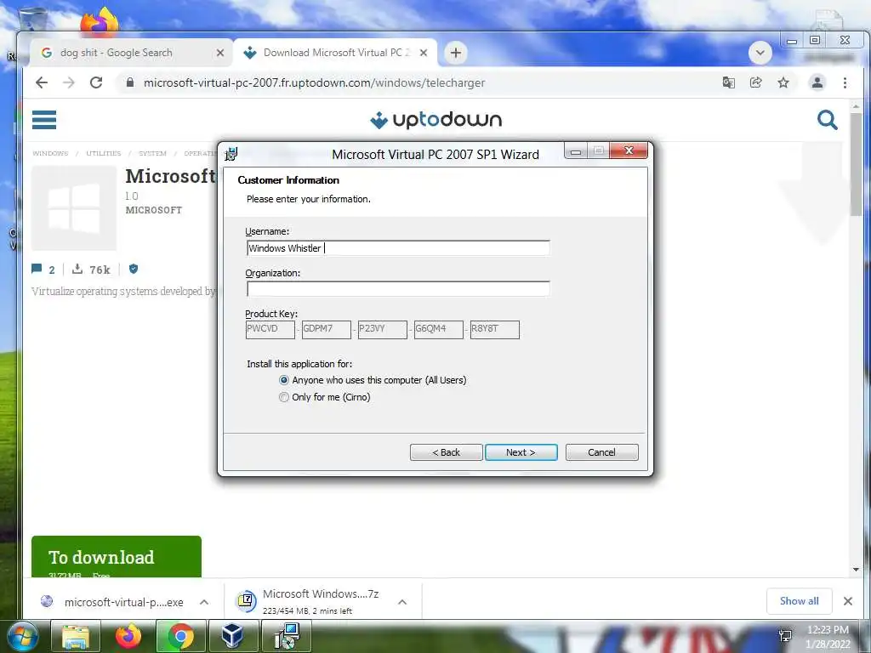Translate this page icon

[x=728, y=82]
